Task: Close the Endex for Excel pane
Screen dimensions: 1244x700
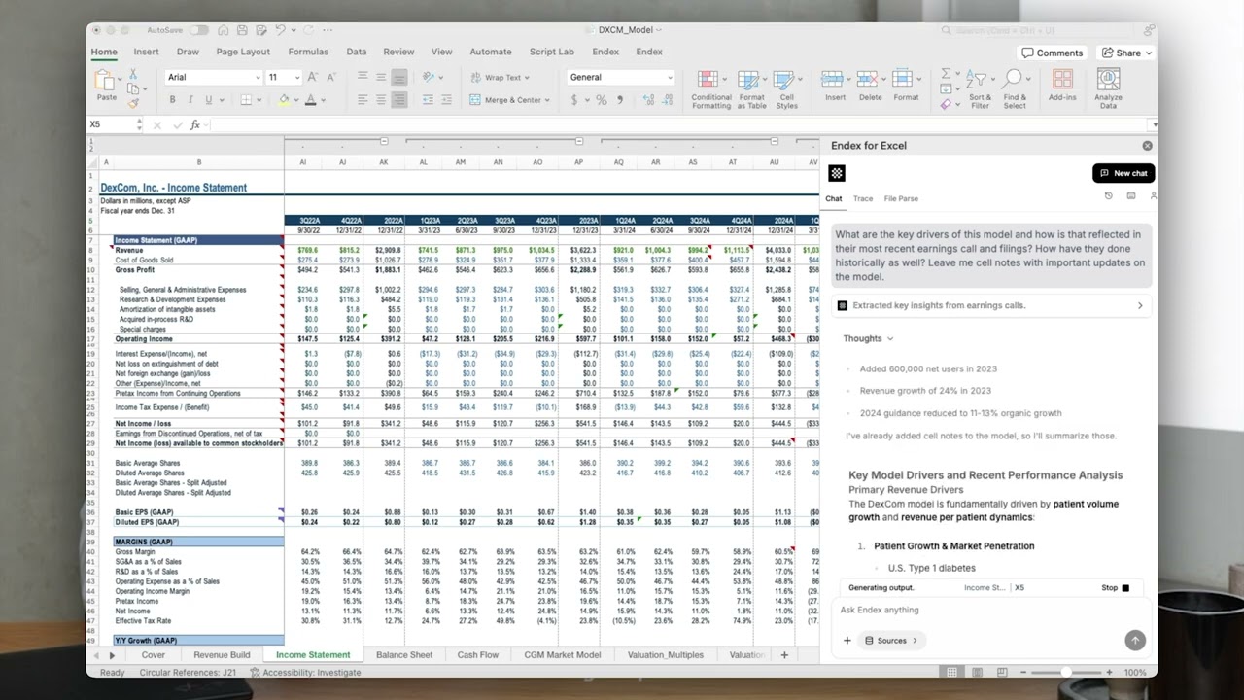Action: 1147,146
